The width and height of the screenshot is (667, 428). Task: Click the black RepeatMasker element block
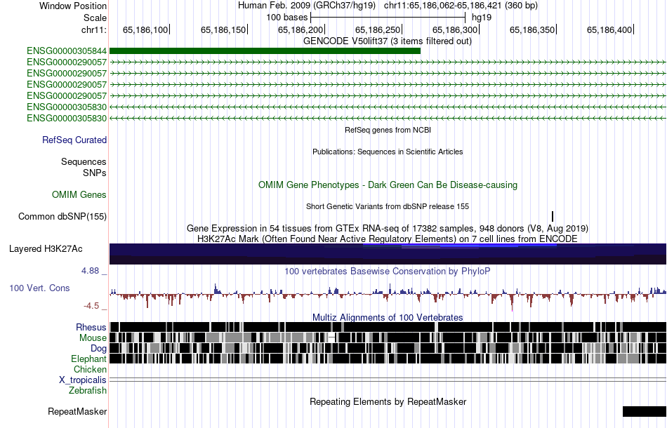click(x=645, y=411)
